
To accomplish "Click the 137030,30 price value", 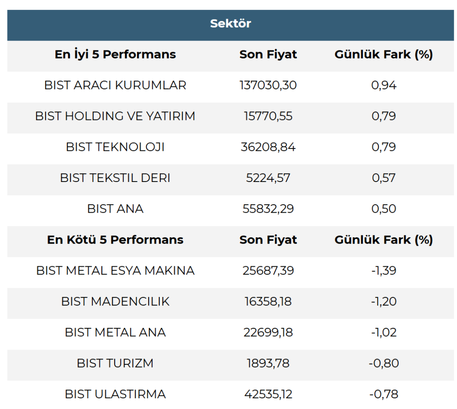I will coord(268,85).
